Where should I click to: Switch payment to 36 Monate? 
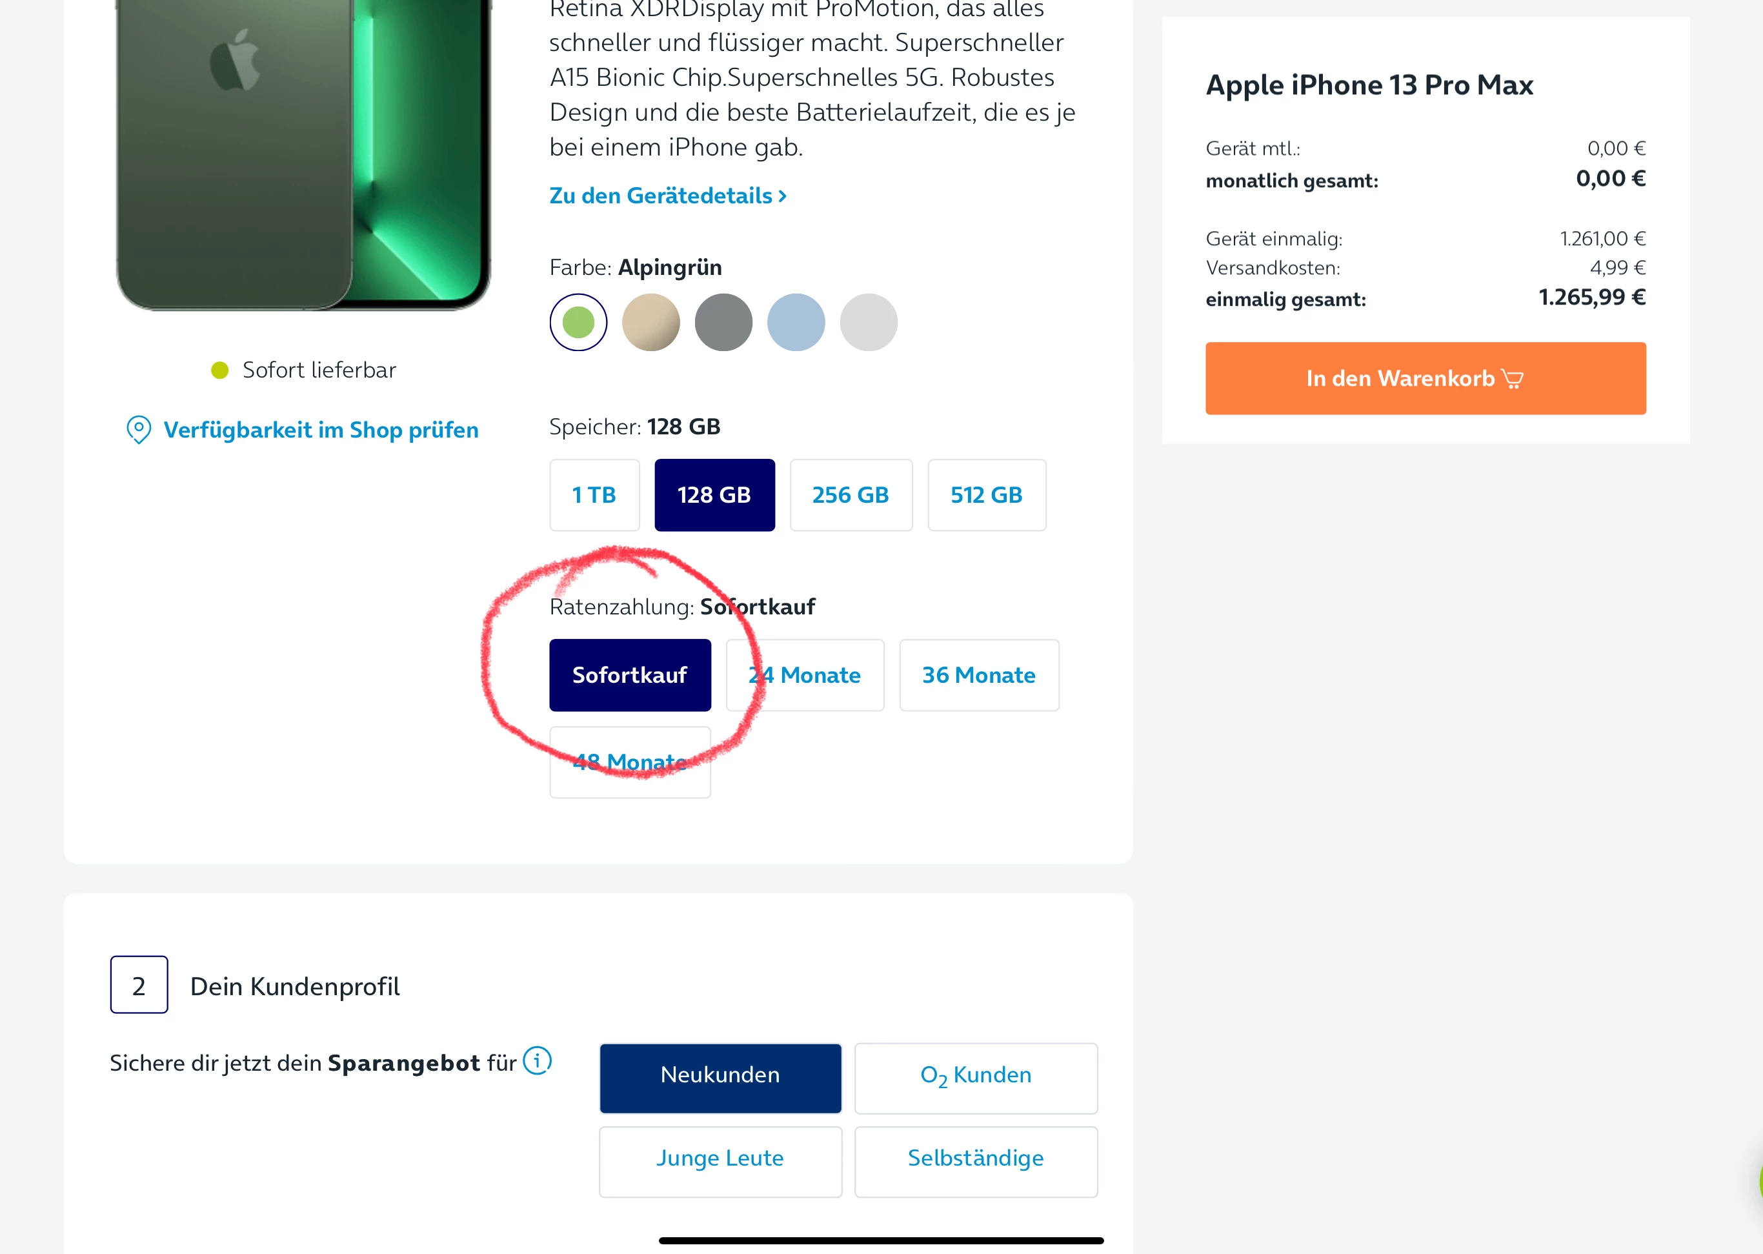point(979,675)
